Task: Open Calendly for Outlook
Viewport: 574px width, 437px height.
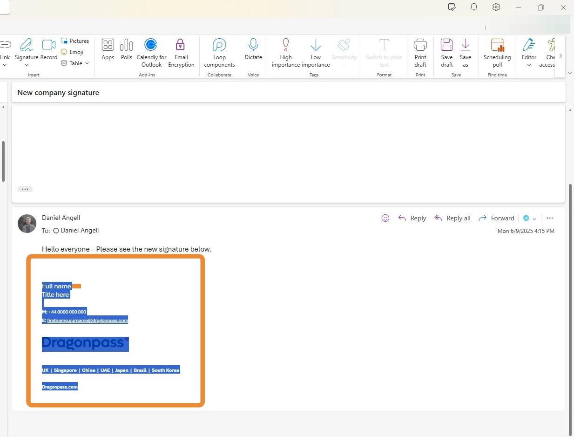Action: point(151,53)
